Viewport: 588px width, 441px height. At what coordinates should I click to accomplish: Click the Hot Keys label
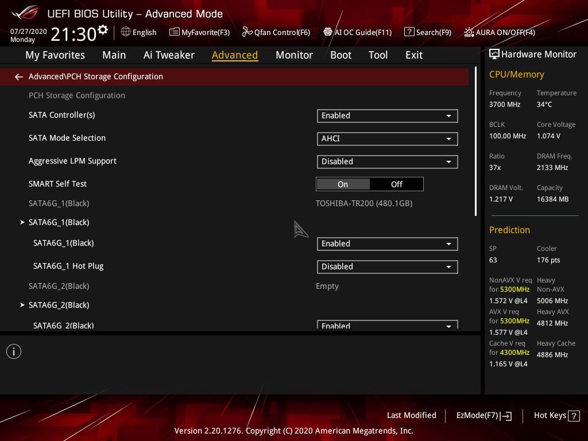(550, 416)
